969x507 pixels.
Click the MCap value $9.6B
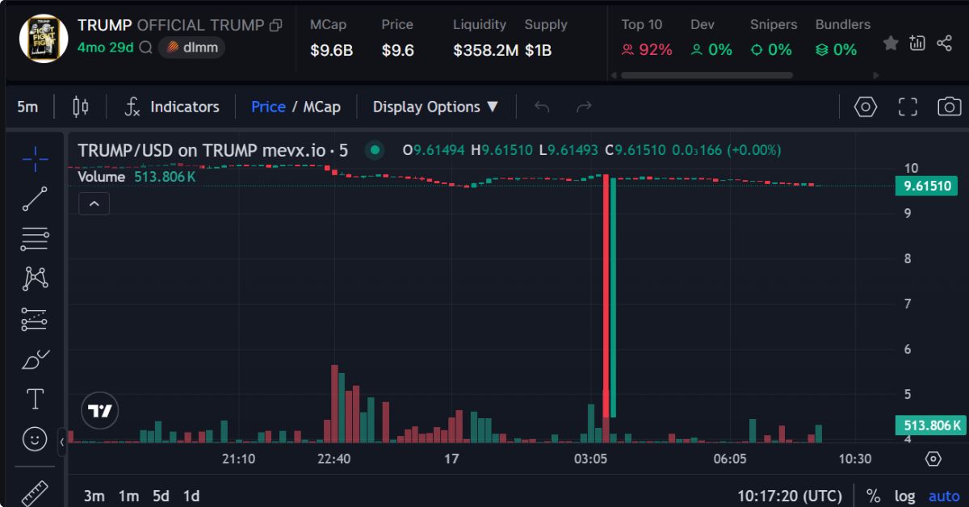331,50
